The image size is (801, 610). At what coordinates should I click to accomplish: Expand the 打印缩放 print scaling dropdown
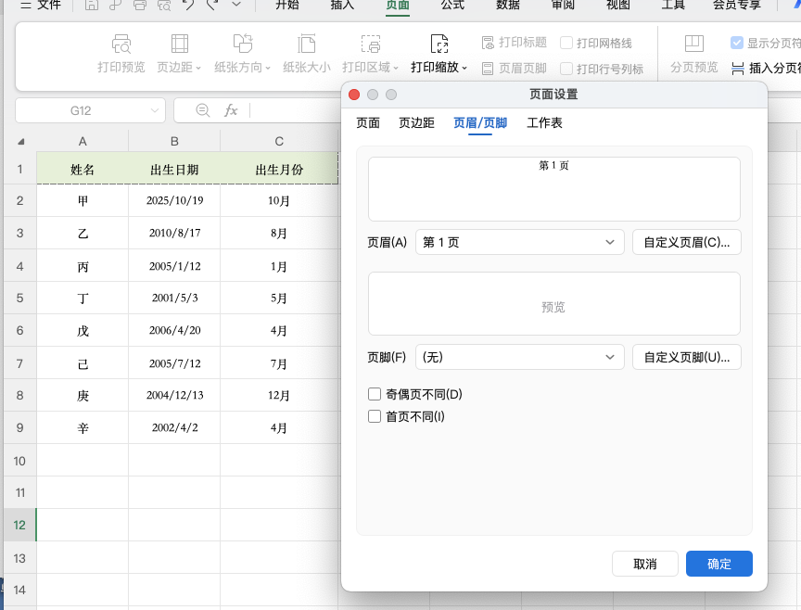(464, 68)
